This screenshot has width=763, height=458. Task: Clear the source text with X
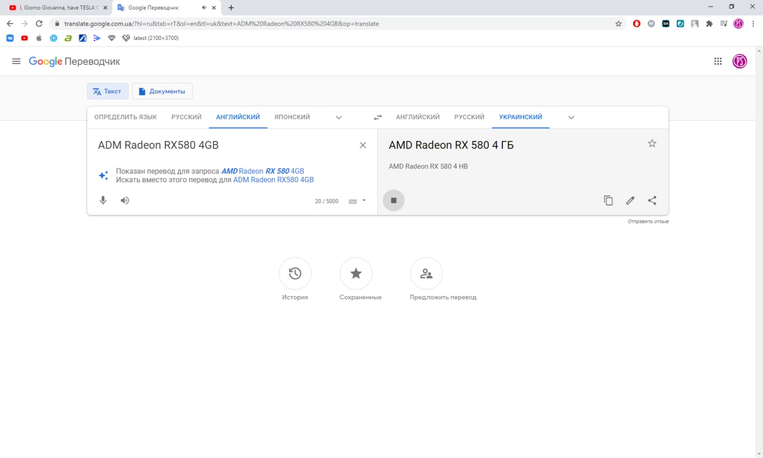[x=362, y=145]
